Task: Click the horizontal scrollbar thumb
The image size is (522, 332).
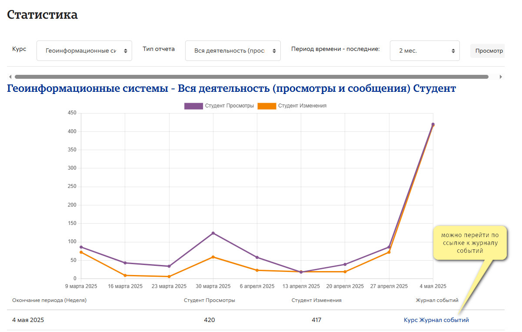Action: click(x=251, y=77)
